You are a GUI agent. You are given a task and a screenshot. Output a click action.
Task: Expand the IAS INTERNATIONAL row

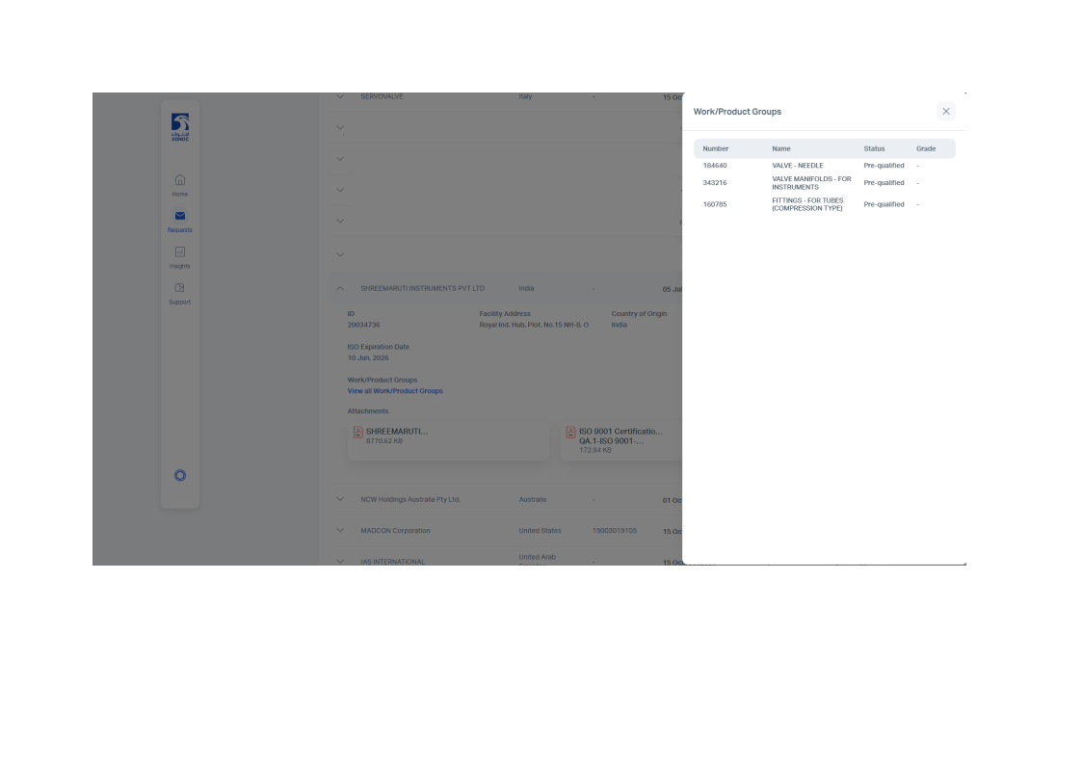pos(339,561)
